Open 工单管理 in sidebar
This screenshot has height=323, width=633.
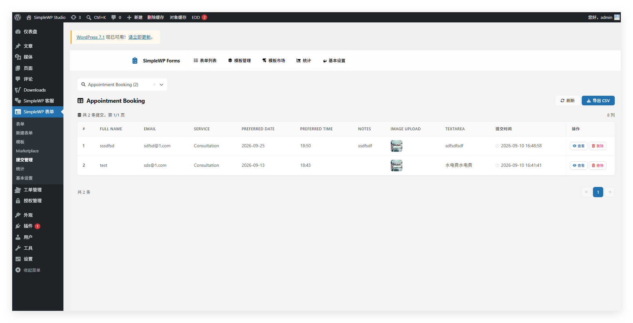tap(38, 190)
